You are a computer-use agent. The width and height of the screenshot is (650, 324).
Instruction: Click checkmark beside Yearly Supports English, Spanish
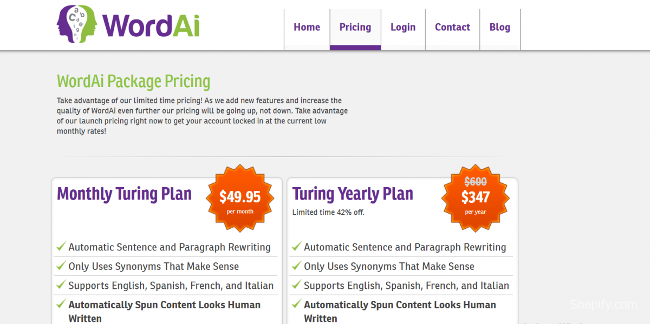click(296, 285)
